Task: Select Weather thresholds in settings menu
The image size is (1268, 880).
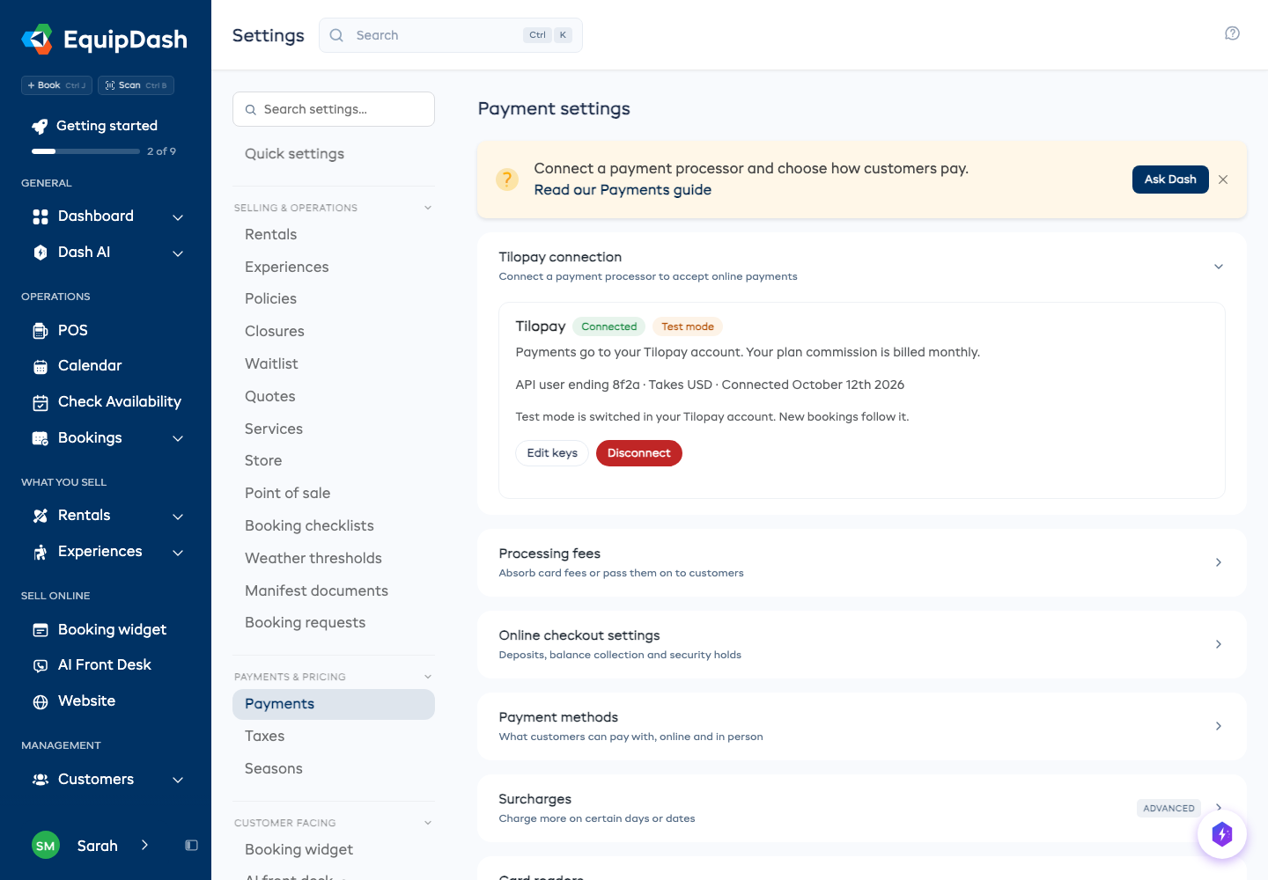Action: [334, 559]
